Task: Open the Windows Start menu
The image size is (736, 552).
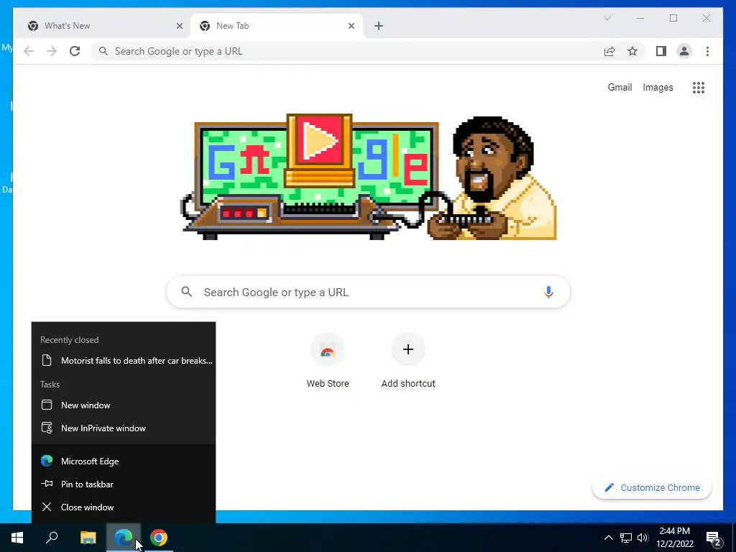Action: tap(17, 538)
